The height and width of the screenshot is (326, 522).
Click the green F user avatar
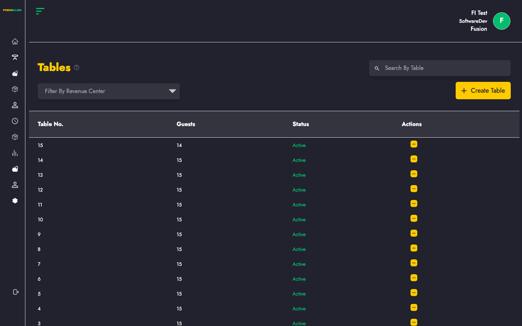point(502,21)
